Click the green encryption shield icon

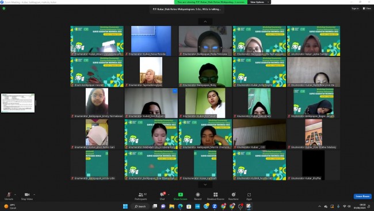(x=4, y=9)
